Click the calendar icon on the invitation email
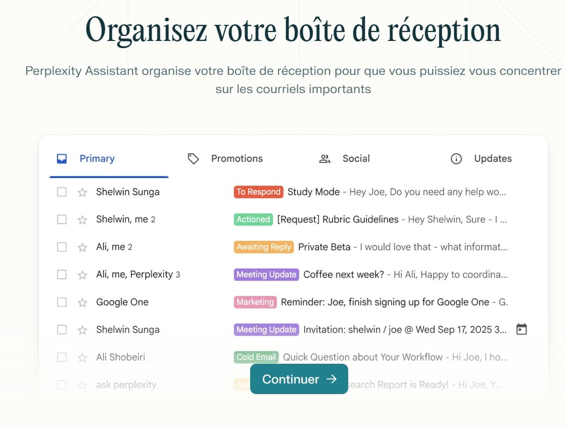This screenshot has width=566, height=428. pos(522,330)
